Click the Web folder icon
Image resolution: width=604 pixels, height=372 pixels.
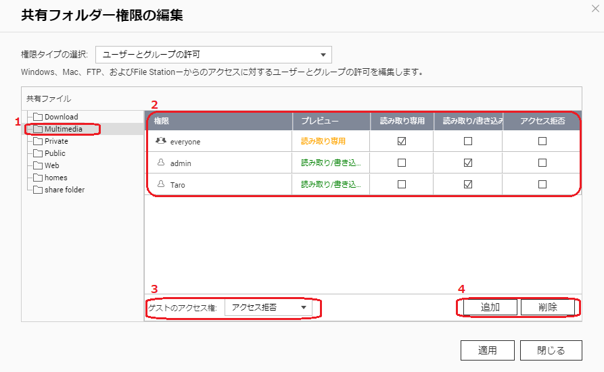[x=38, y=165]
